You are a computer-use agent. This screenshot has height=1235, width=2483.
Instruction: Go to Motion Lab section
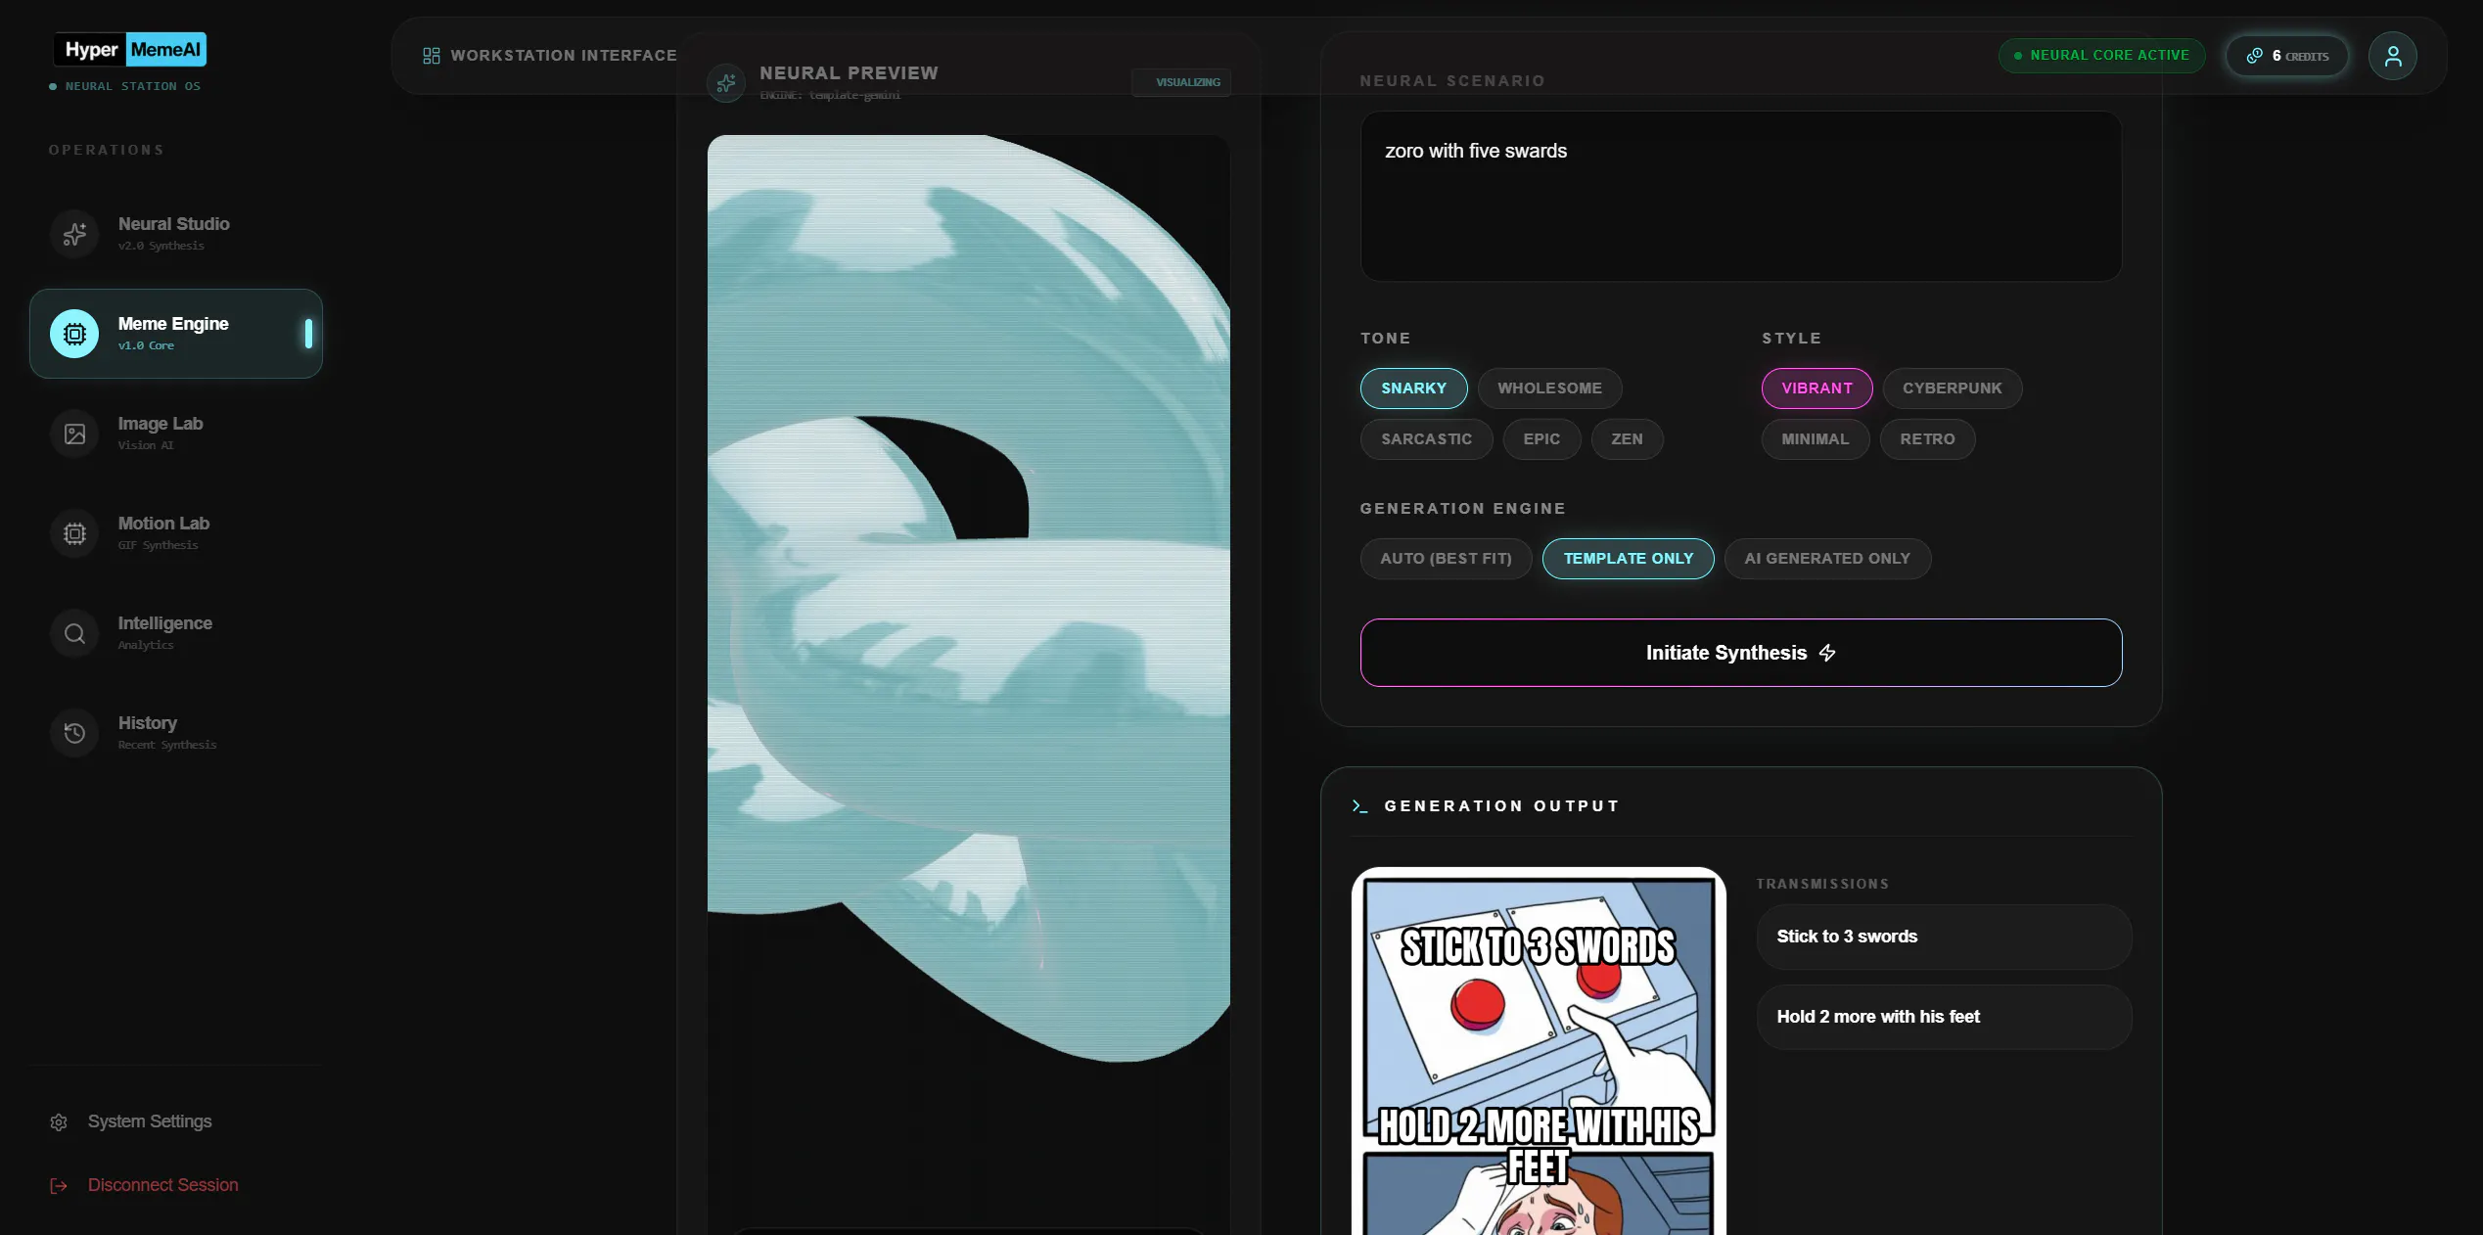click(176, 533)
